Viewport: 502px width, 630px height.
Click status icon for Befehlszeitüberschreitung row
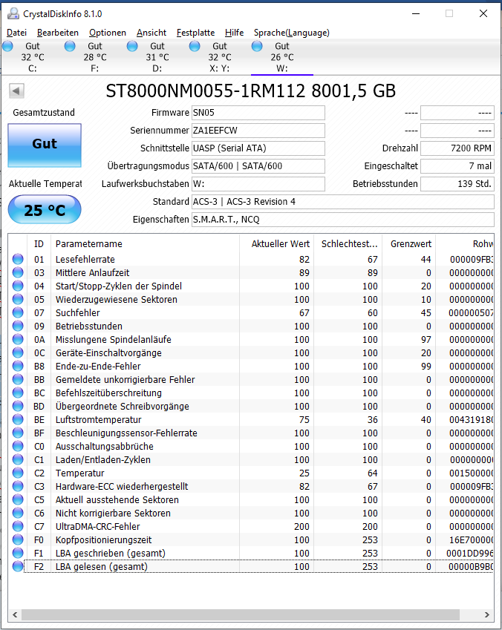tap(18, 393)
